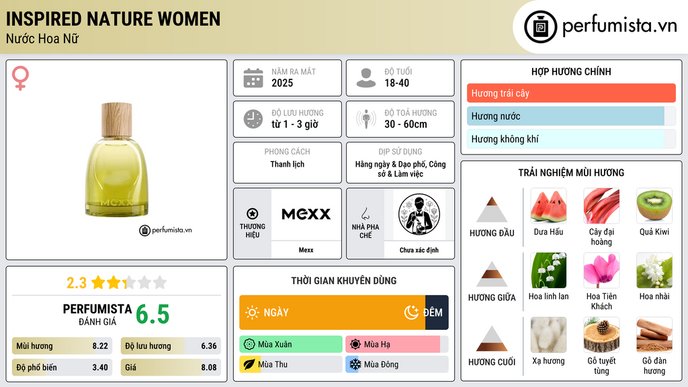Viewport: 688px width, 387px height.
Task: Click the Hương trái cây accord bar
Action: coord(571,93)
